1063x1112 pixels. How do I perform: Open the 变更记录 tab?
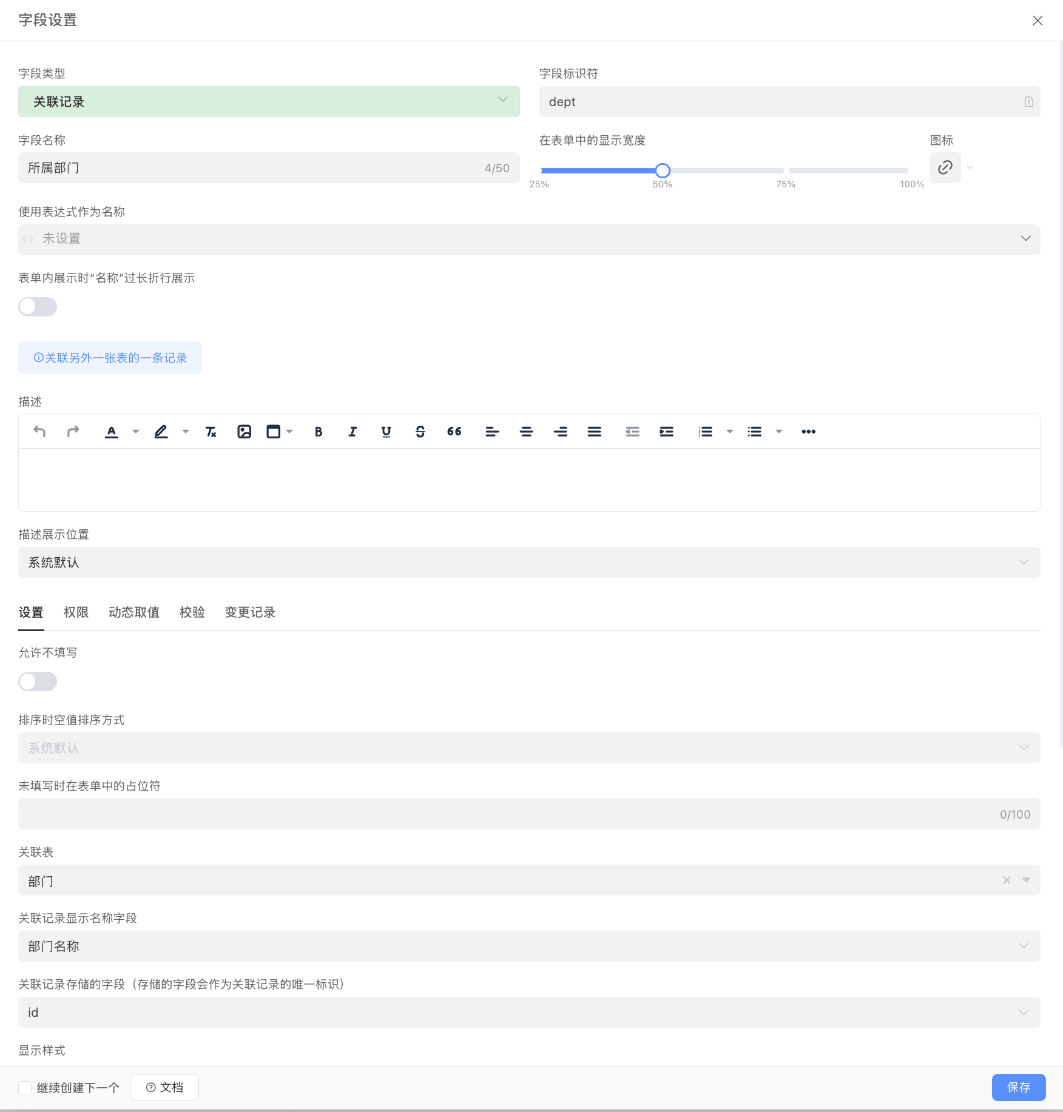point(249,612)
